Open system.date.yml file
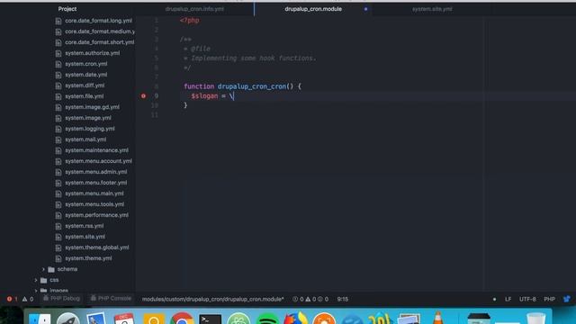Screen dimensions: 576x324 click(86, 75)
